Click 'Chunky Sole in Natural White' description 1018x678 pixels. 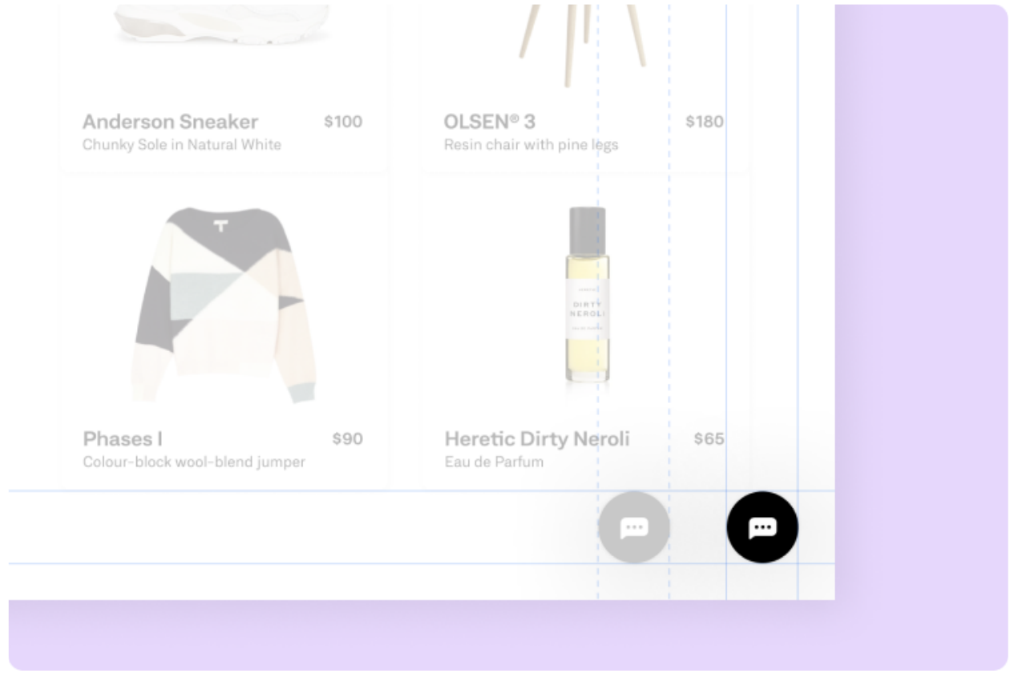pos(182,145)
